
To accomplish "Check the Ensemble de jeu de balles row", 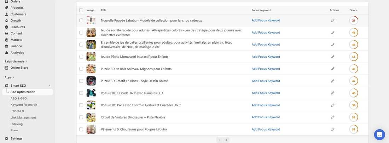I will [81, 44].
